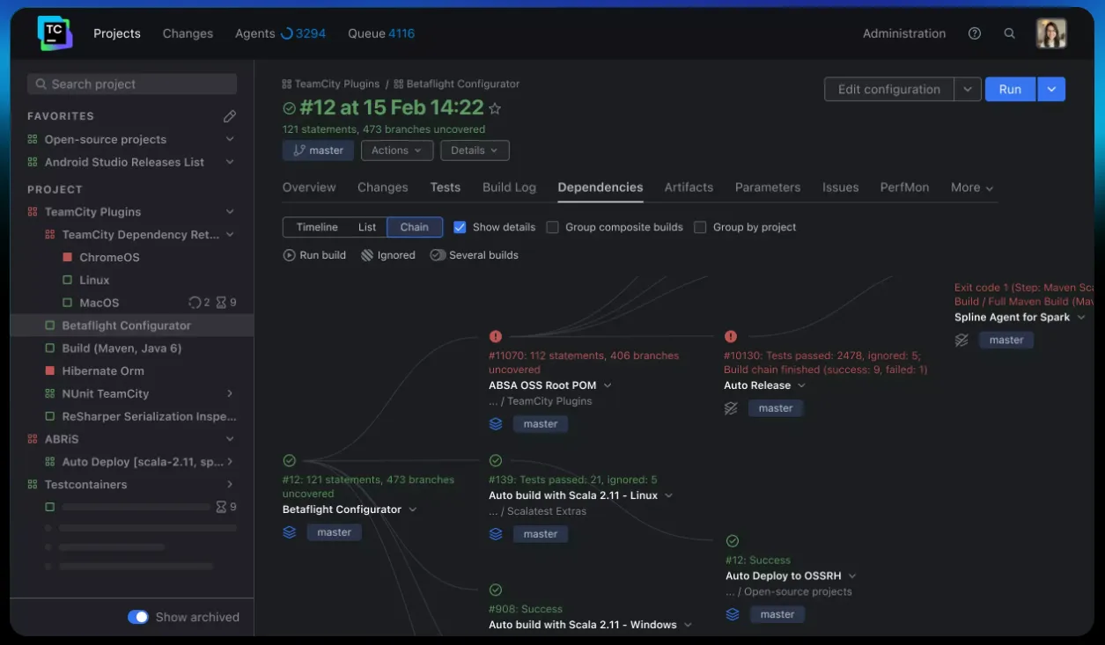
Task: Open the help question mark icon
Action: pos(975,33)
